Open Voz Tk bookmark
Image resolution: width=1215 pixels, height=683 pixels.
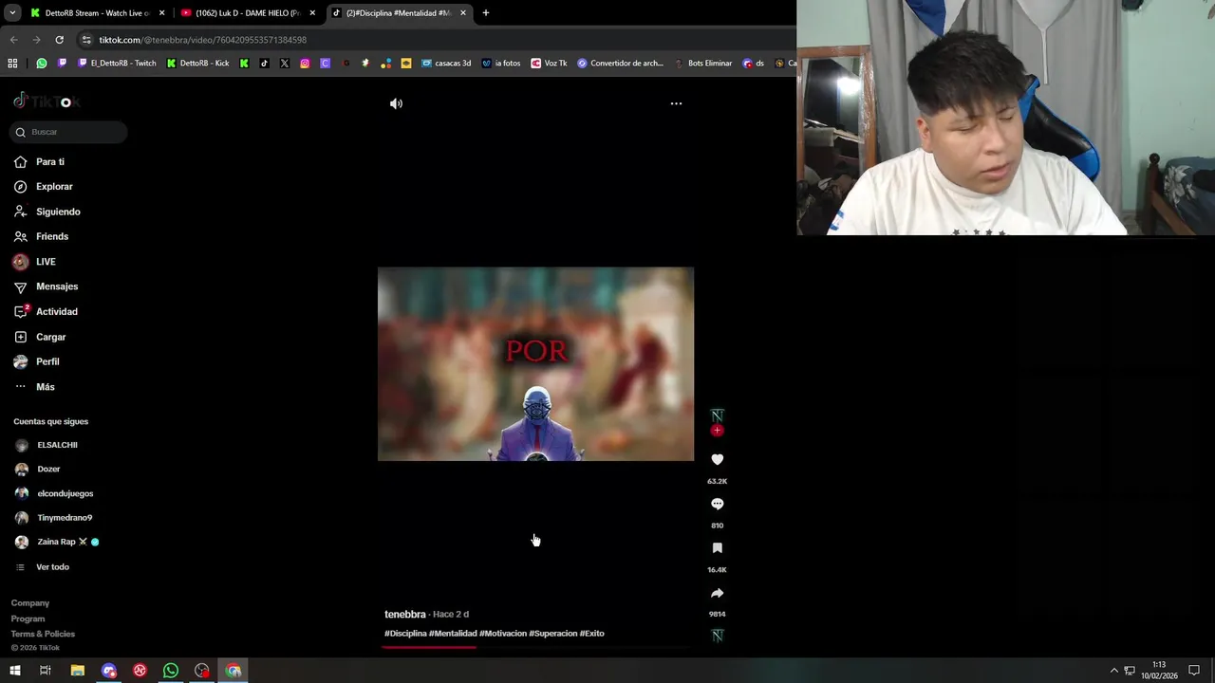click(549, 64)
